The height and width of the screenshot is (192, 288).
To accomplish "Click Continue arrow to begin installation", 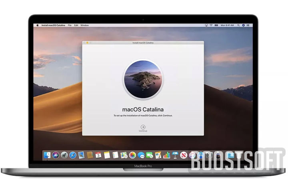I will point(143,127).
